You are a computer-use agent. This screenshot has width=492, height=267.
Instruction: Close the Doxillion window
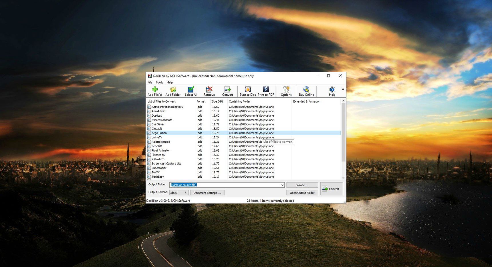340,76
